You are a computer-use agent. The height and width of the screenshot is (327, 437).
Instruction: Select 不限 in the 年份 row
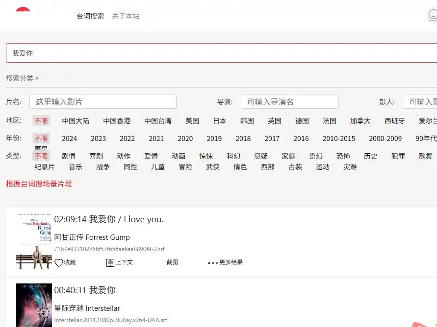[41, 138]
